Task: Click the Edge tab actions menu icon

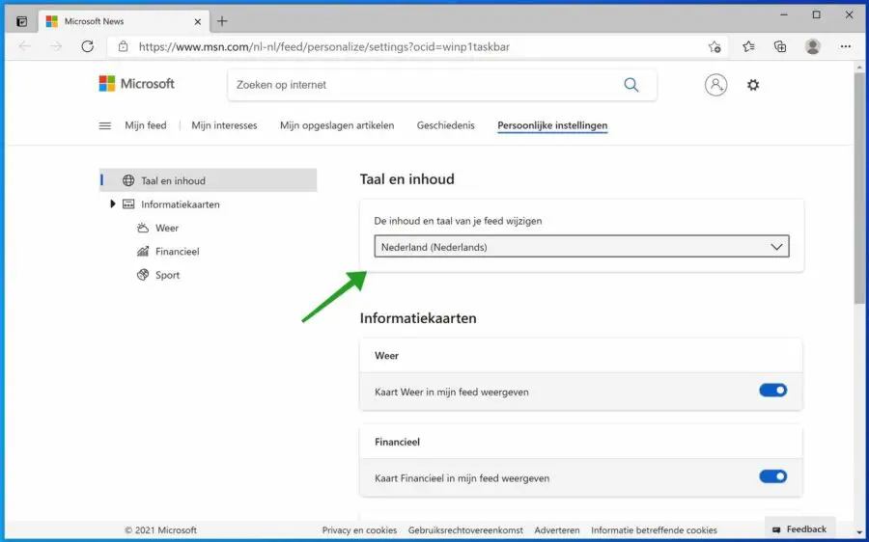Action: pos(21,21)
